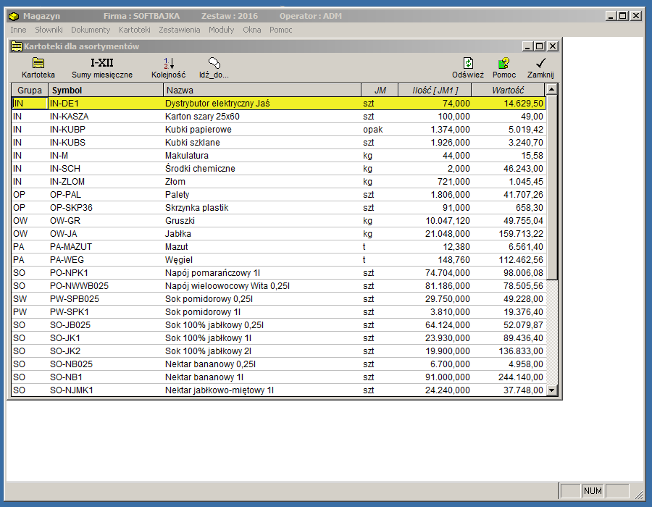Click the Magazyn application title icon
The image size is (652, 507).
[14, 16]
